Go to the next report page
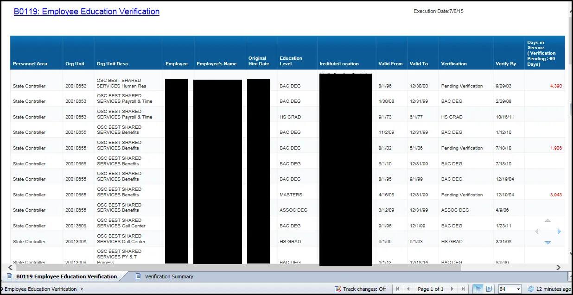 click(x=452, y=289)
